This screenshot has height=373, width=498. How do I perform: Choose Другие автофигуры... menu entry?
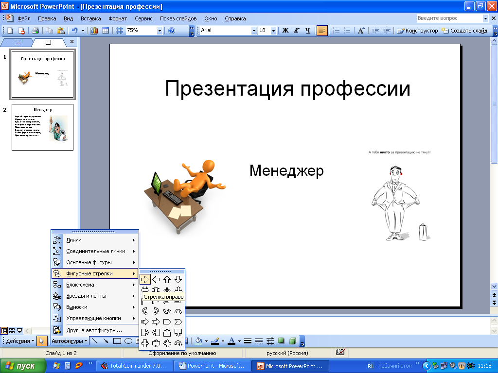[x=95, y=330]
